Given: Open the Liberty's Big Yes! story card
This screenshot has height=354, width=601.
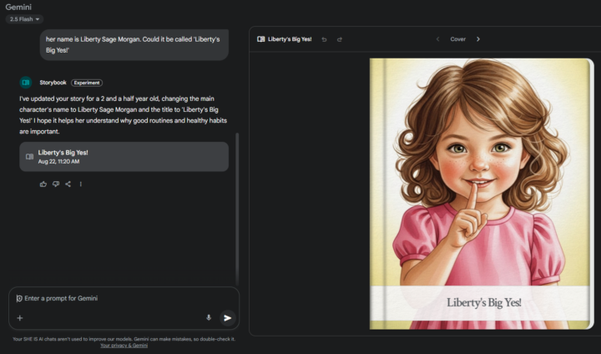Looking at the screenshot, I should [124, 157].
